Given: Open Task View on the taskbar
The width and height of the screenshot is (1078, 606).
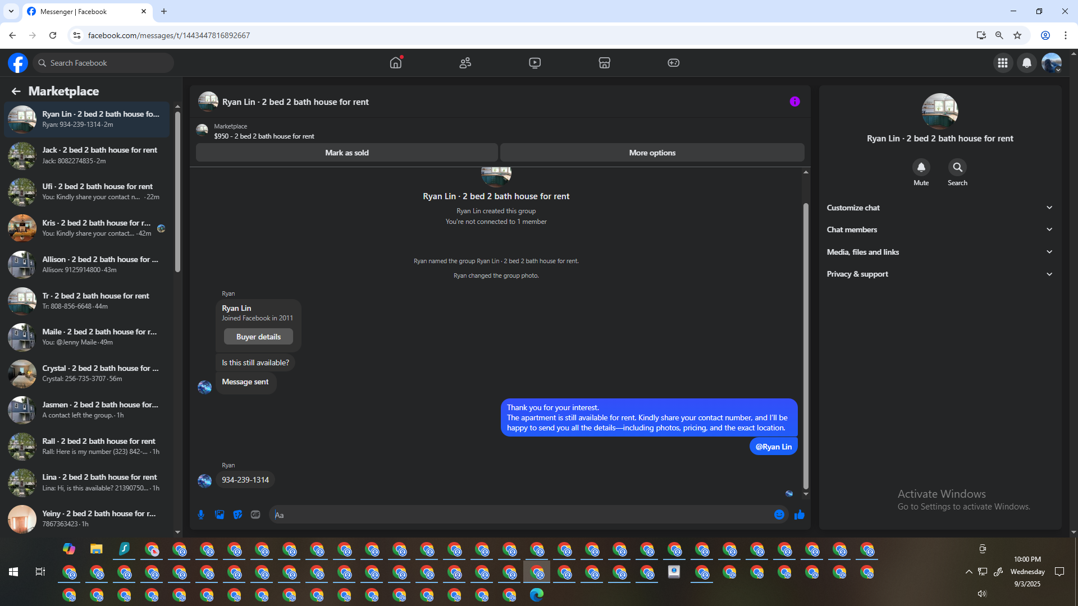Looking at the screenshot, I should [40, 572].
